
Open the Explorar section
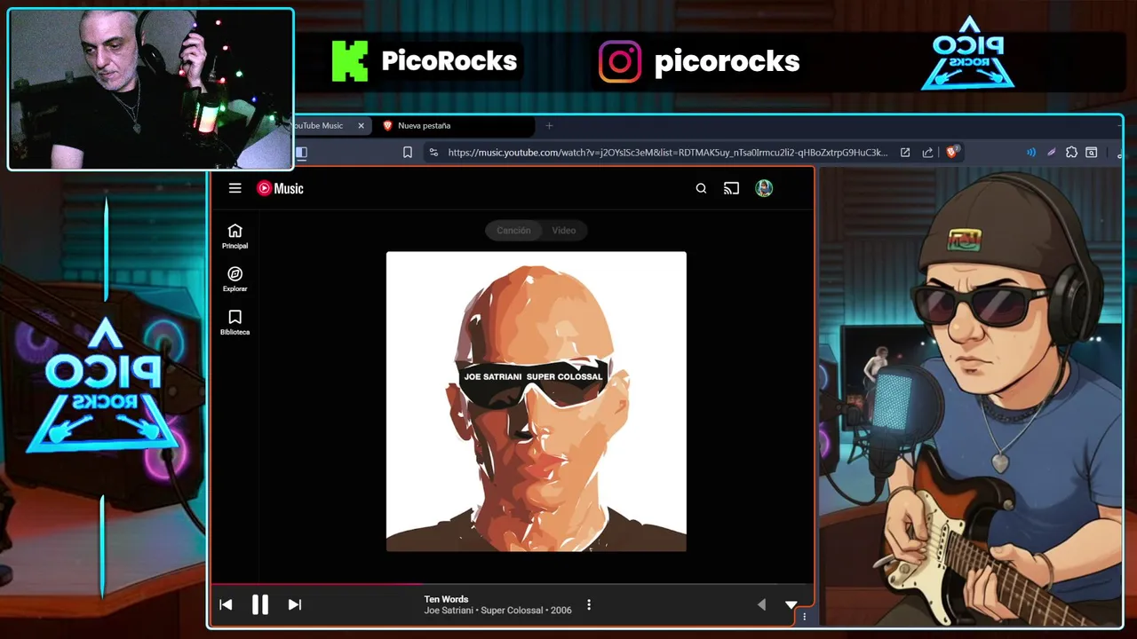tap(235, 280)
